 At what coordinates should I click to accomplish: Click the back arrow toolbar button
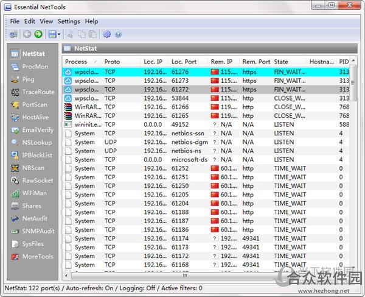click(27, 34)
